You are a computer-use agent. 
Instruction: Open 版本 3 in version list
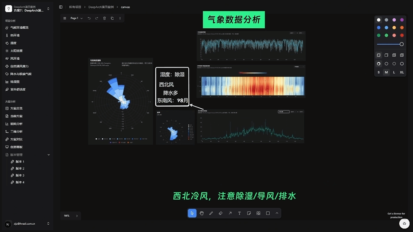tap(20, 175)
